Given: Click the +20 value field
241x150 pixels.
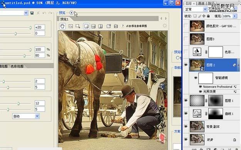Looking at the screenshot, I should [x=40, y=27].
